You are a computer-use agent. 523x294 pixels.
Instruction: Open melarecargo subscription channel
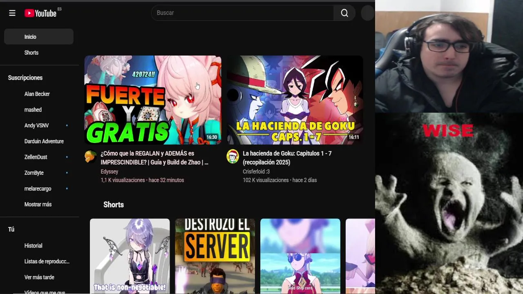[x=39, y=189]
